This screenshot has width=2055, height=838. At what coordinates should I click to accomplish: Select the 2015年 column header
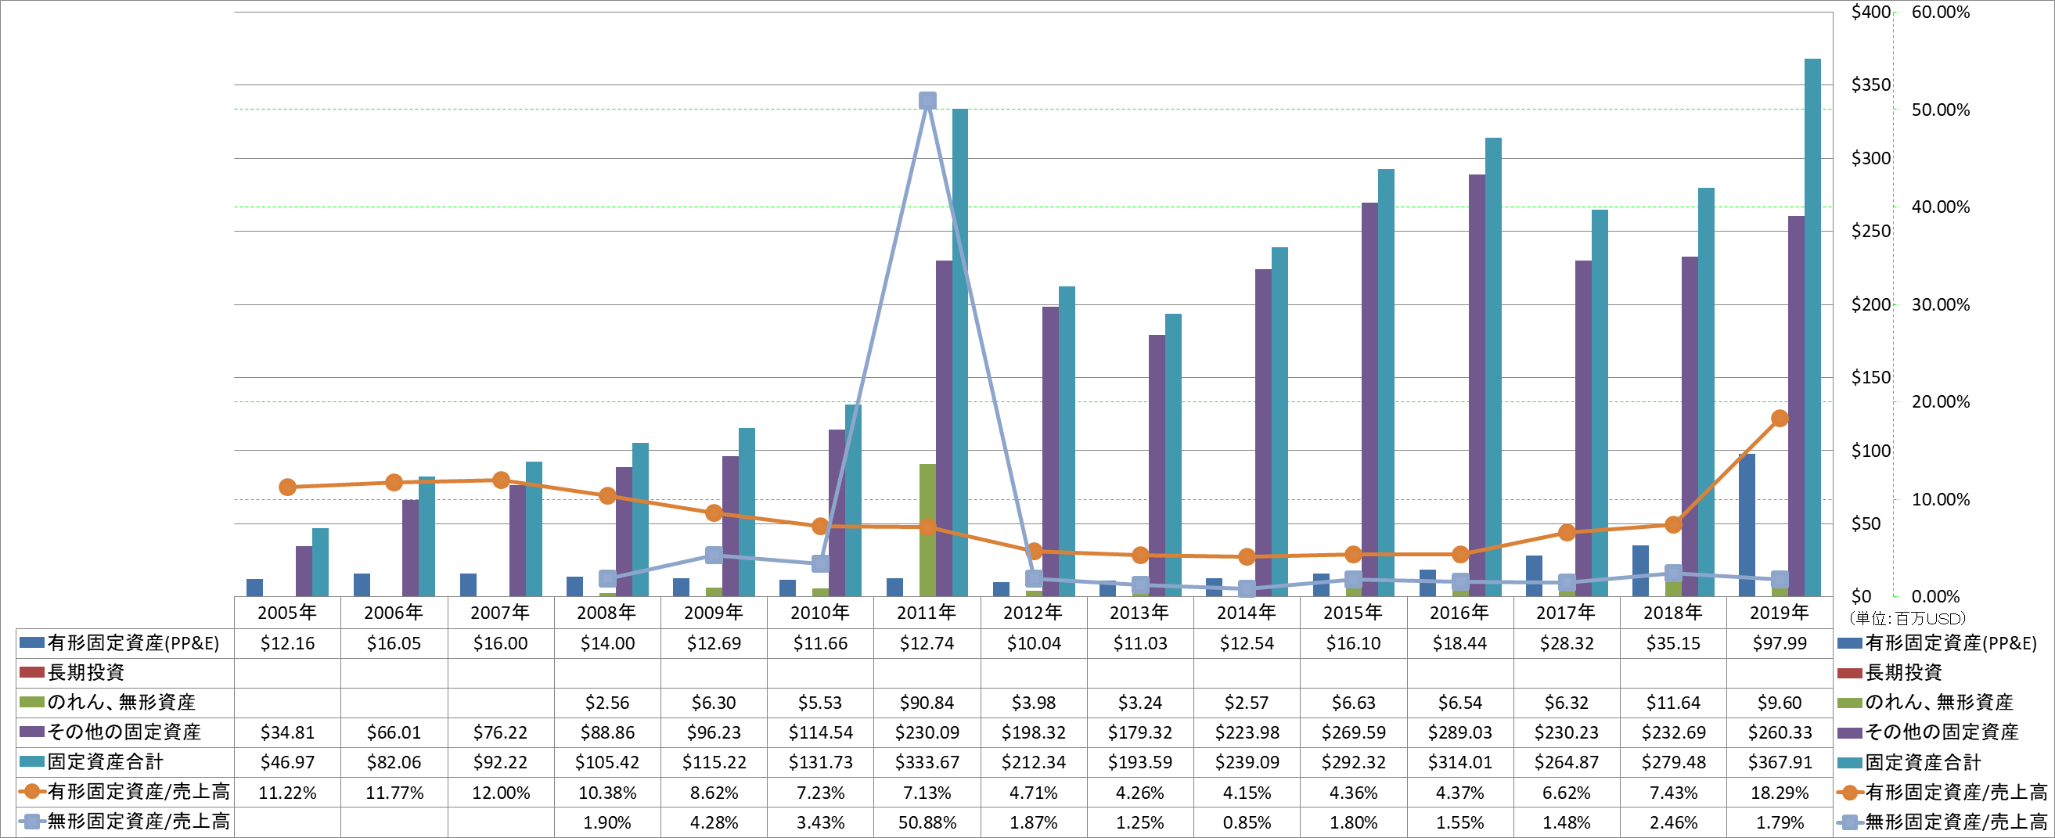(x=1353, y=613)
